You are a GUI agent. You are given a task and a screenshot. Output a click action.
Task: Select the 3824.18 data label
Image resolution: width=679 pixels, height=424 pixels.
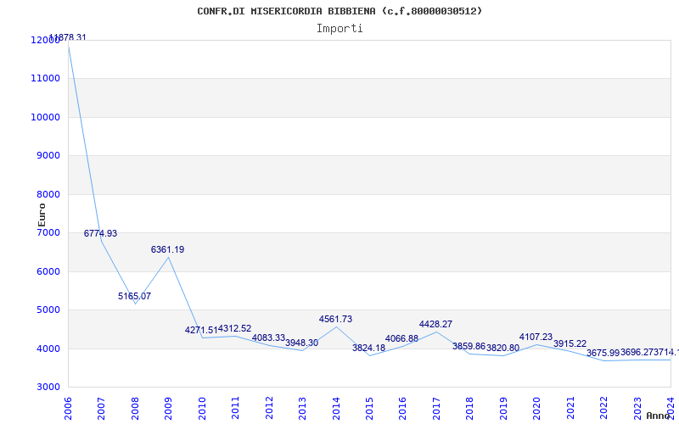(368, 348)
